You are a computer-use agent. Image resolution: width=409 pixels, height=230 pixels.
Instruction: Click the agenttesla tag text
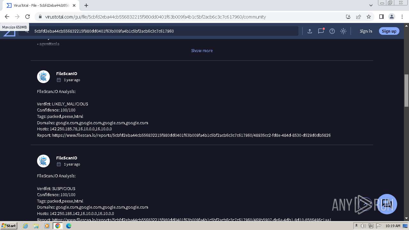[49, 44]
